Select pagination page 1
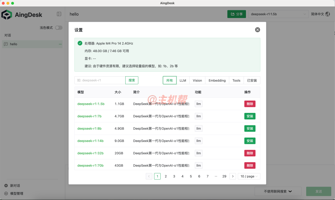This screenshot has width=335, height=200. (x=157, y=176)
